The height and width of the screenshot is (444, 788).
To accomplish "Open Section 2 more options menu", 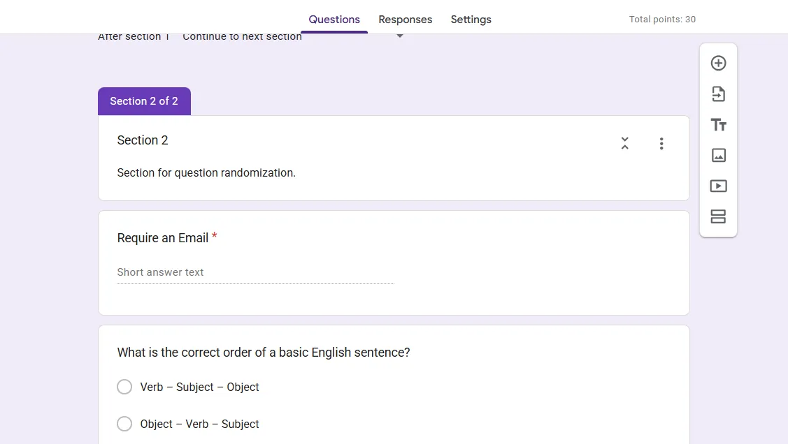I will [661, 144].
